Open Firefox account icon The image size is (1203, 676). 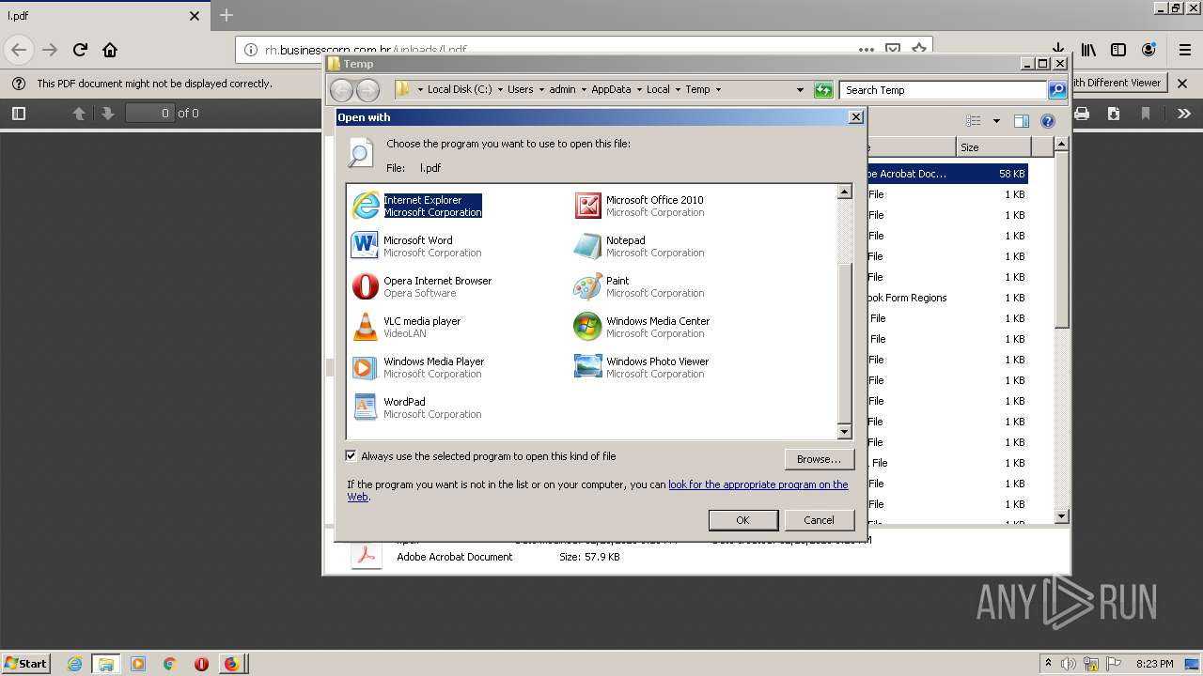click(x=1148, y=50)
